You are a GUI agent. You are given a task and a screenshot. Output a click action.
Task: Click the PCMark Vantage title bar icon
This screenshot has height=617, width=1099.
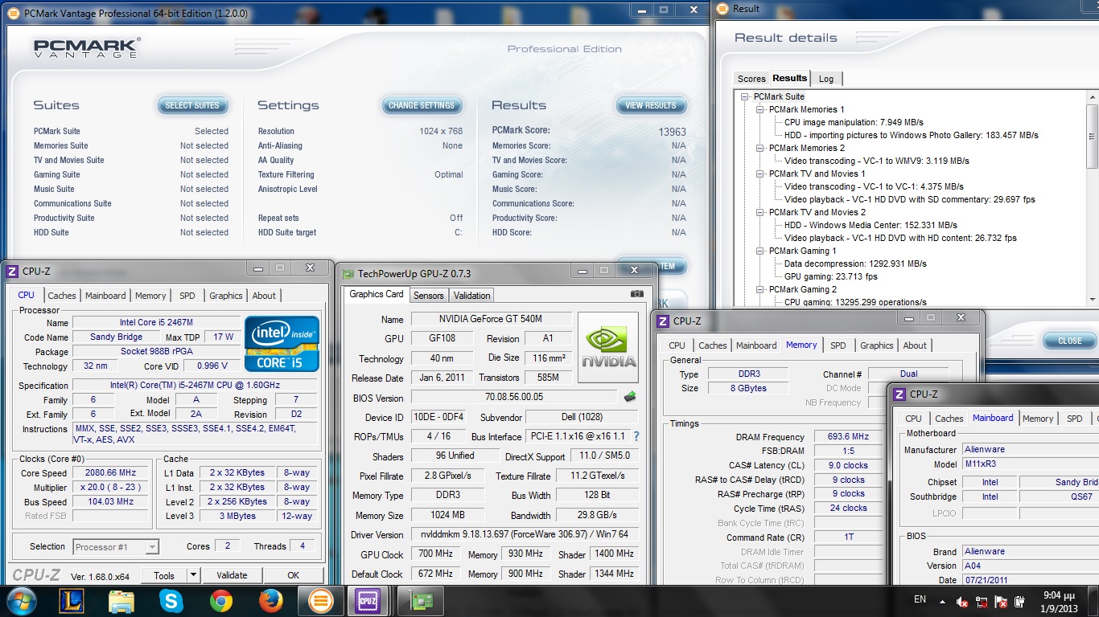point(13,14)
